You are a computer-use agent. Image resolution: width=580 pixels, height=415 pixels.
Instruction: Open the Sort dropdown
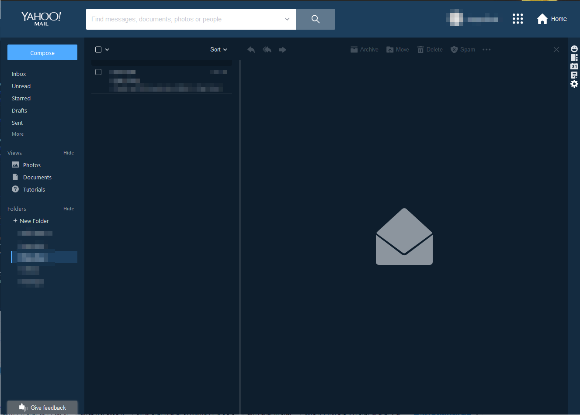click(x=218, y=49)
